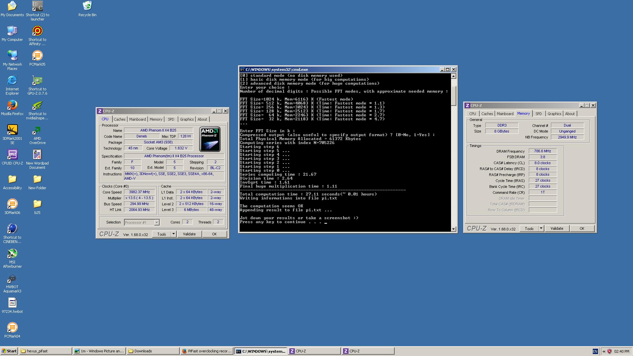The height and width of the screenshot is (356, 633).
Task: Open My Network Places icon
Action: click(x=12, y=60)
